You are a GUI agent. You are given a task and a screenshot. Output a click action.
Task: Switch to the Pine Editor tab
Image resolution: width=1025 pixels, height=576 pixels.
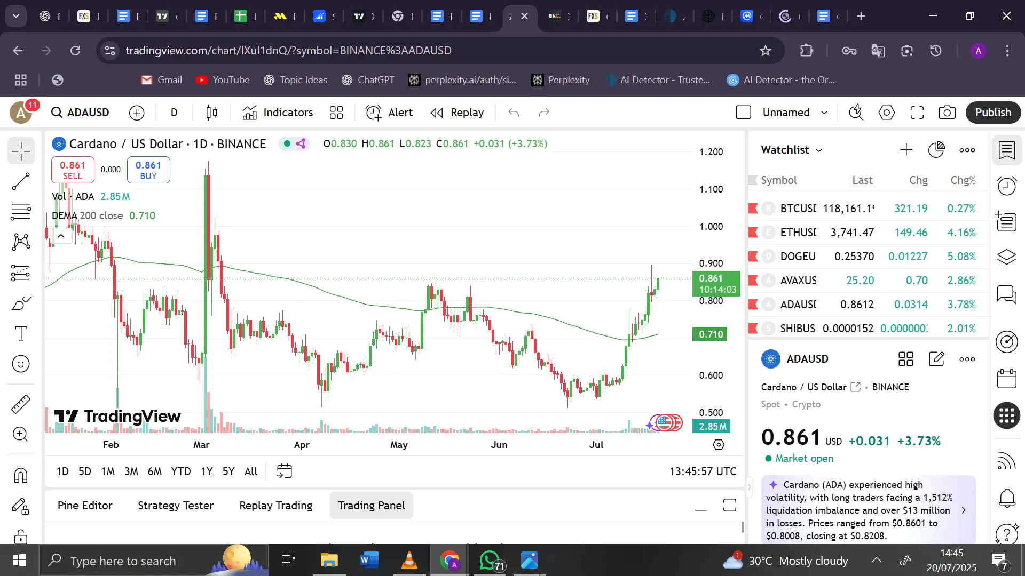[85, 506]
